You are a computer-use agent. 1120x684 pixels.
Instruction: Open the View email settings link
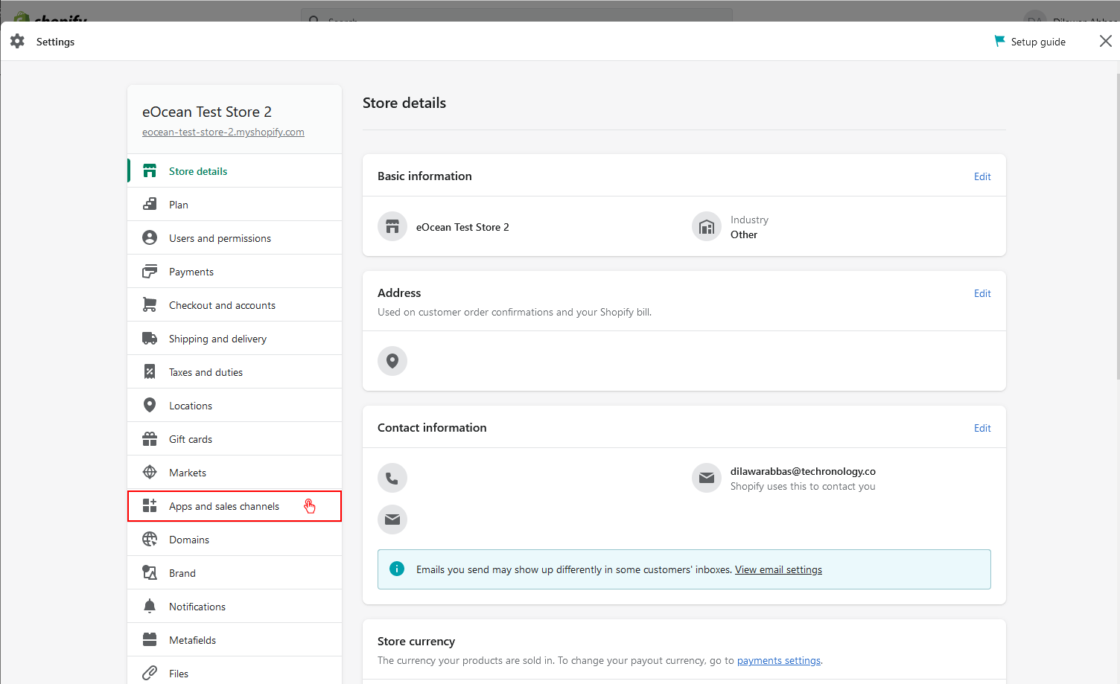click(x=778, y=569)
